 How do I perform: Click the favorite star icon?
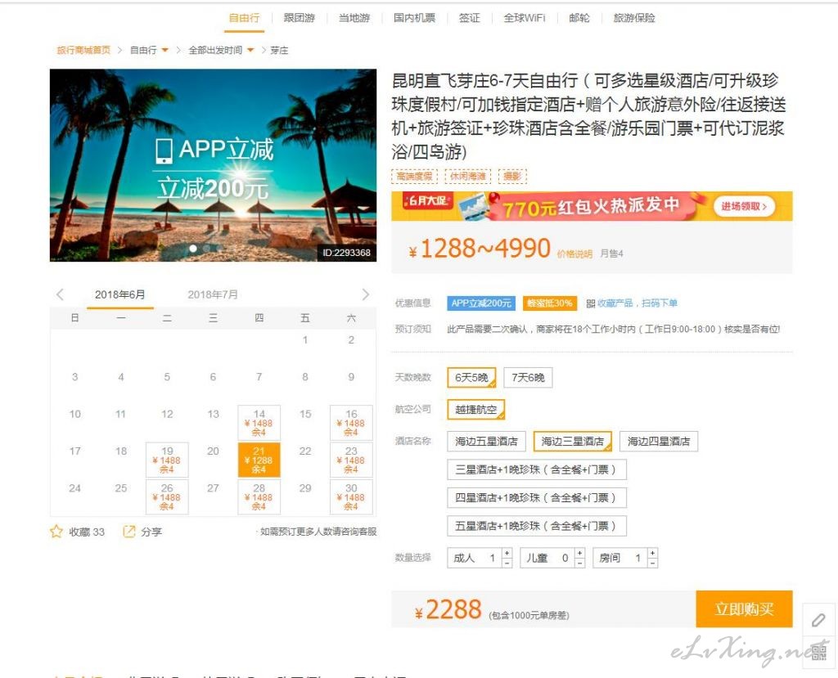tap(56, 532)
